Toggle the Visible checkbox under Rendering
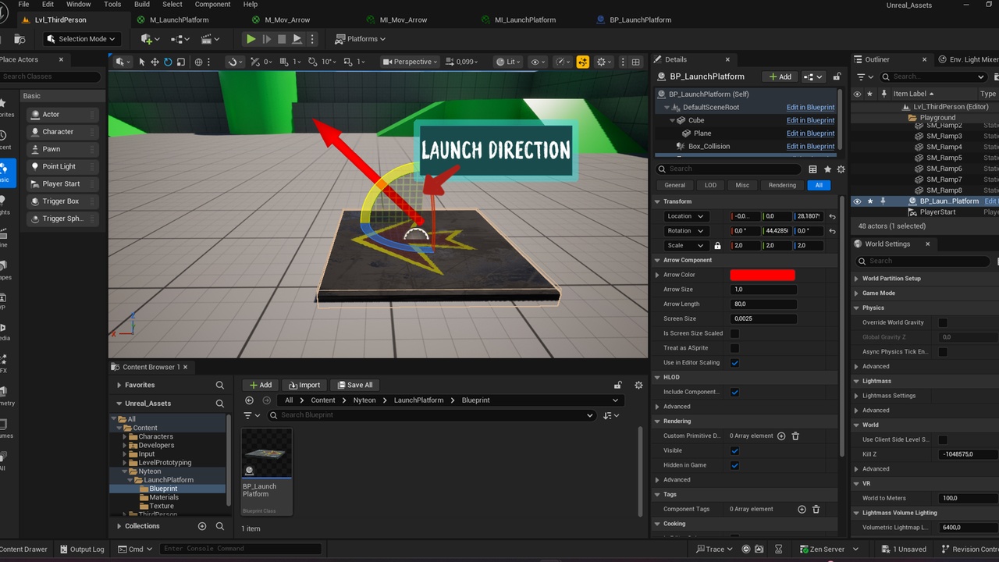The width and height of the screenshot is (999, 562). [x=734, y=450]
